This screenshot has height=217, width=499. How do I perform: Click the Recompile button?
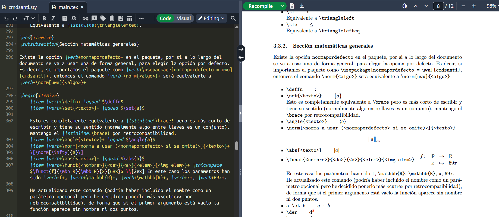[261, 6]
